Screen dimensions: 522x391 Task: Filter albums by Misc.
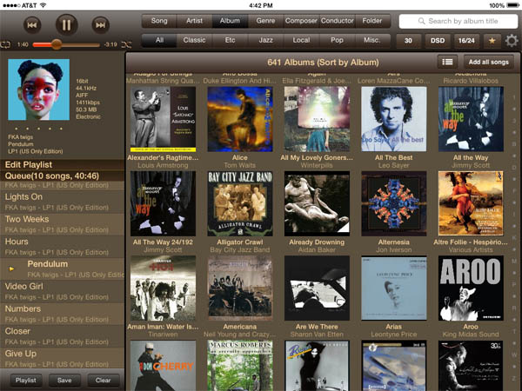click(372, 40)
